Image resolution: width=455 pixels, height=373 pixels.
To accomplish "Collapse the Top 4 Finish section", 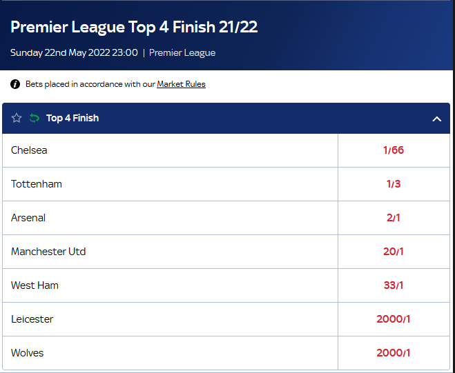I will coord(436,119).
